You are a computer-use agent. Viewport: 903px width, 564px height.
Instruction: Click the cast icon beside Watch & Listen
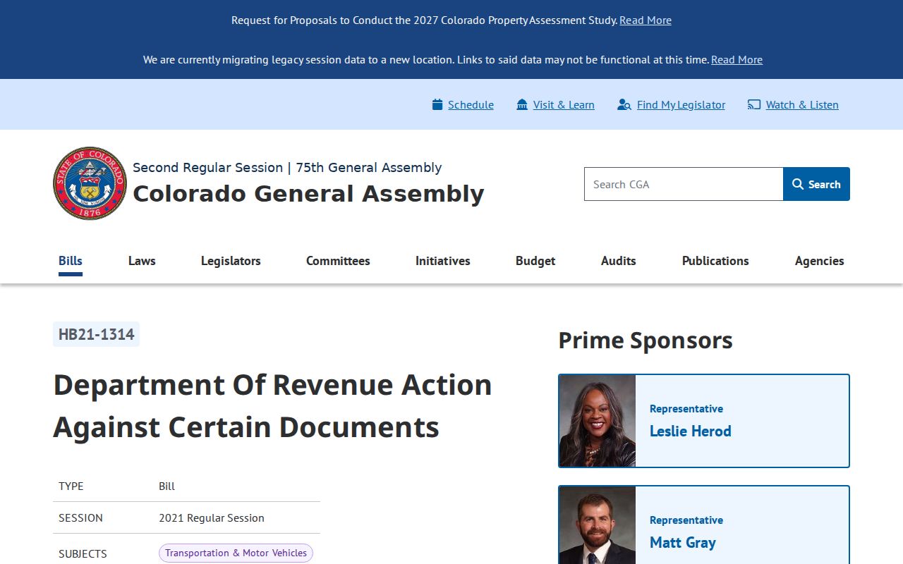pos(754,104)
